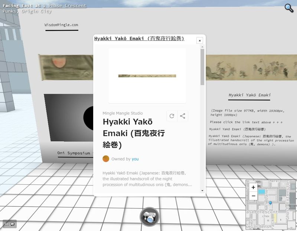Click the WisdomMingle.com wall sign
297x231 pixels.
coord(61,25)
